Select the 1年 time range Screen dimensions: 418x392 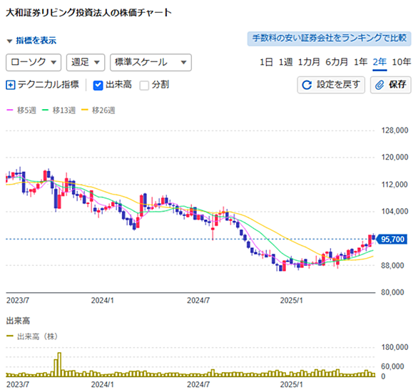[x=360, y=62]
